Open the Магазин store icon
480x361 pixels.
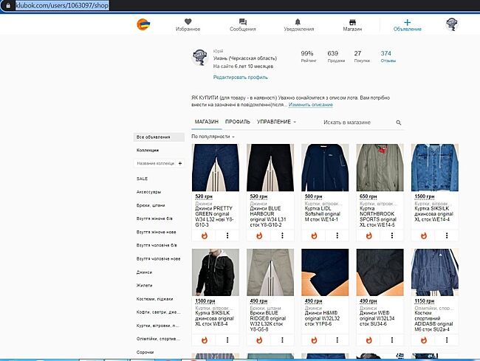[352, 22]
